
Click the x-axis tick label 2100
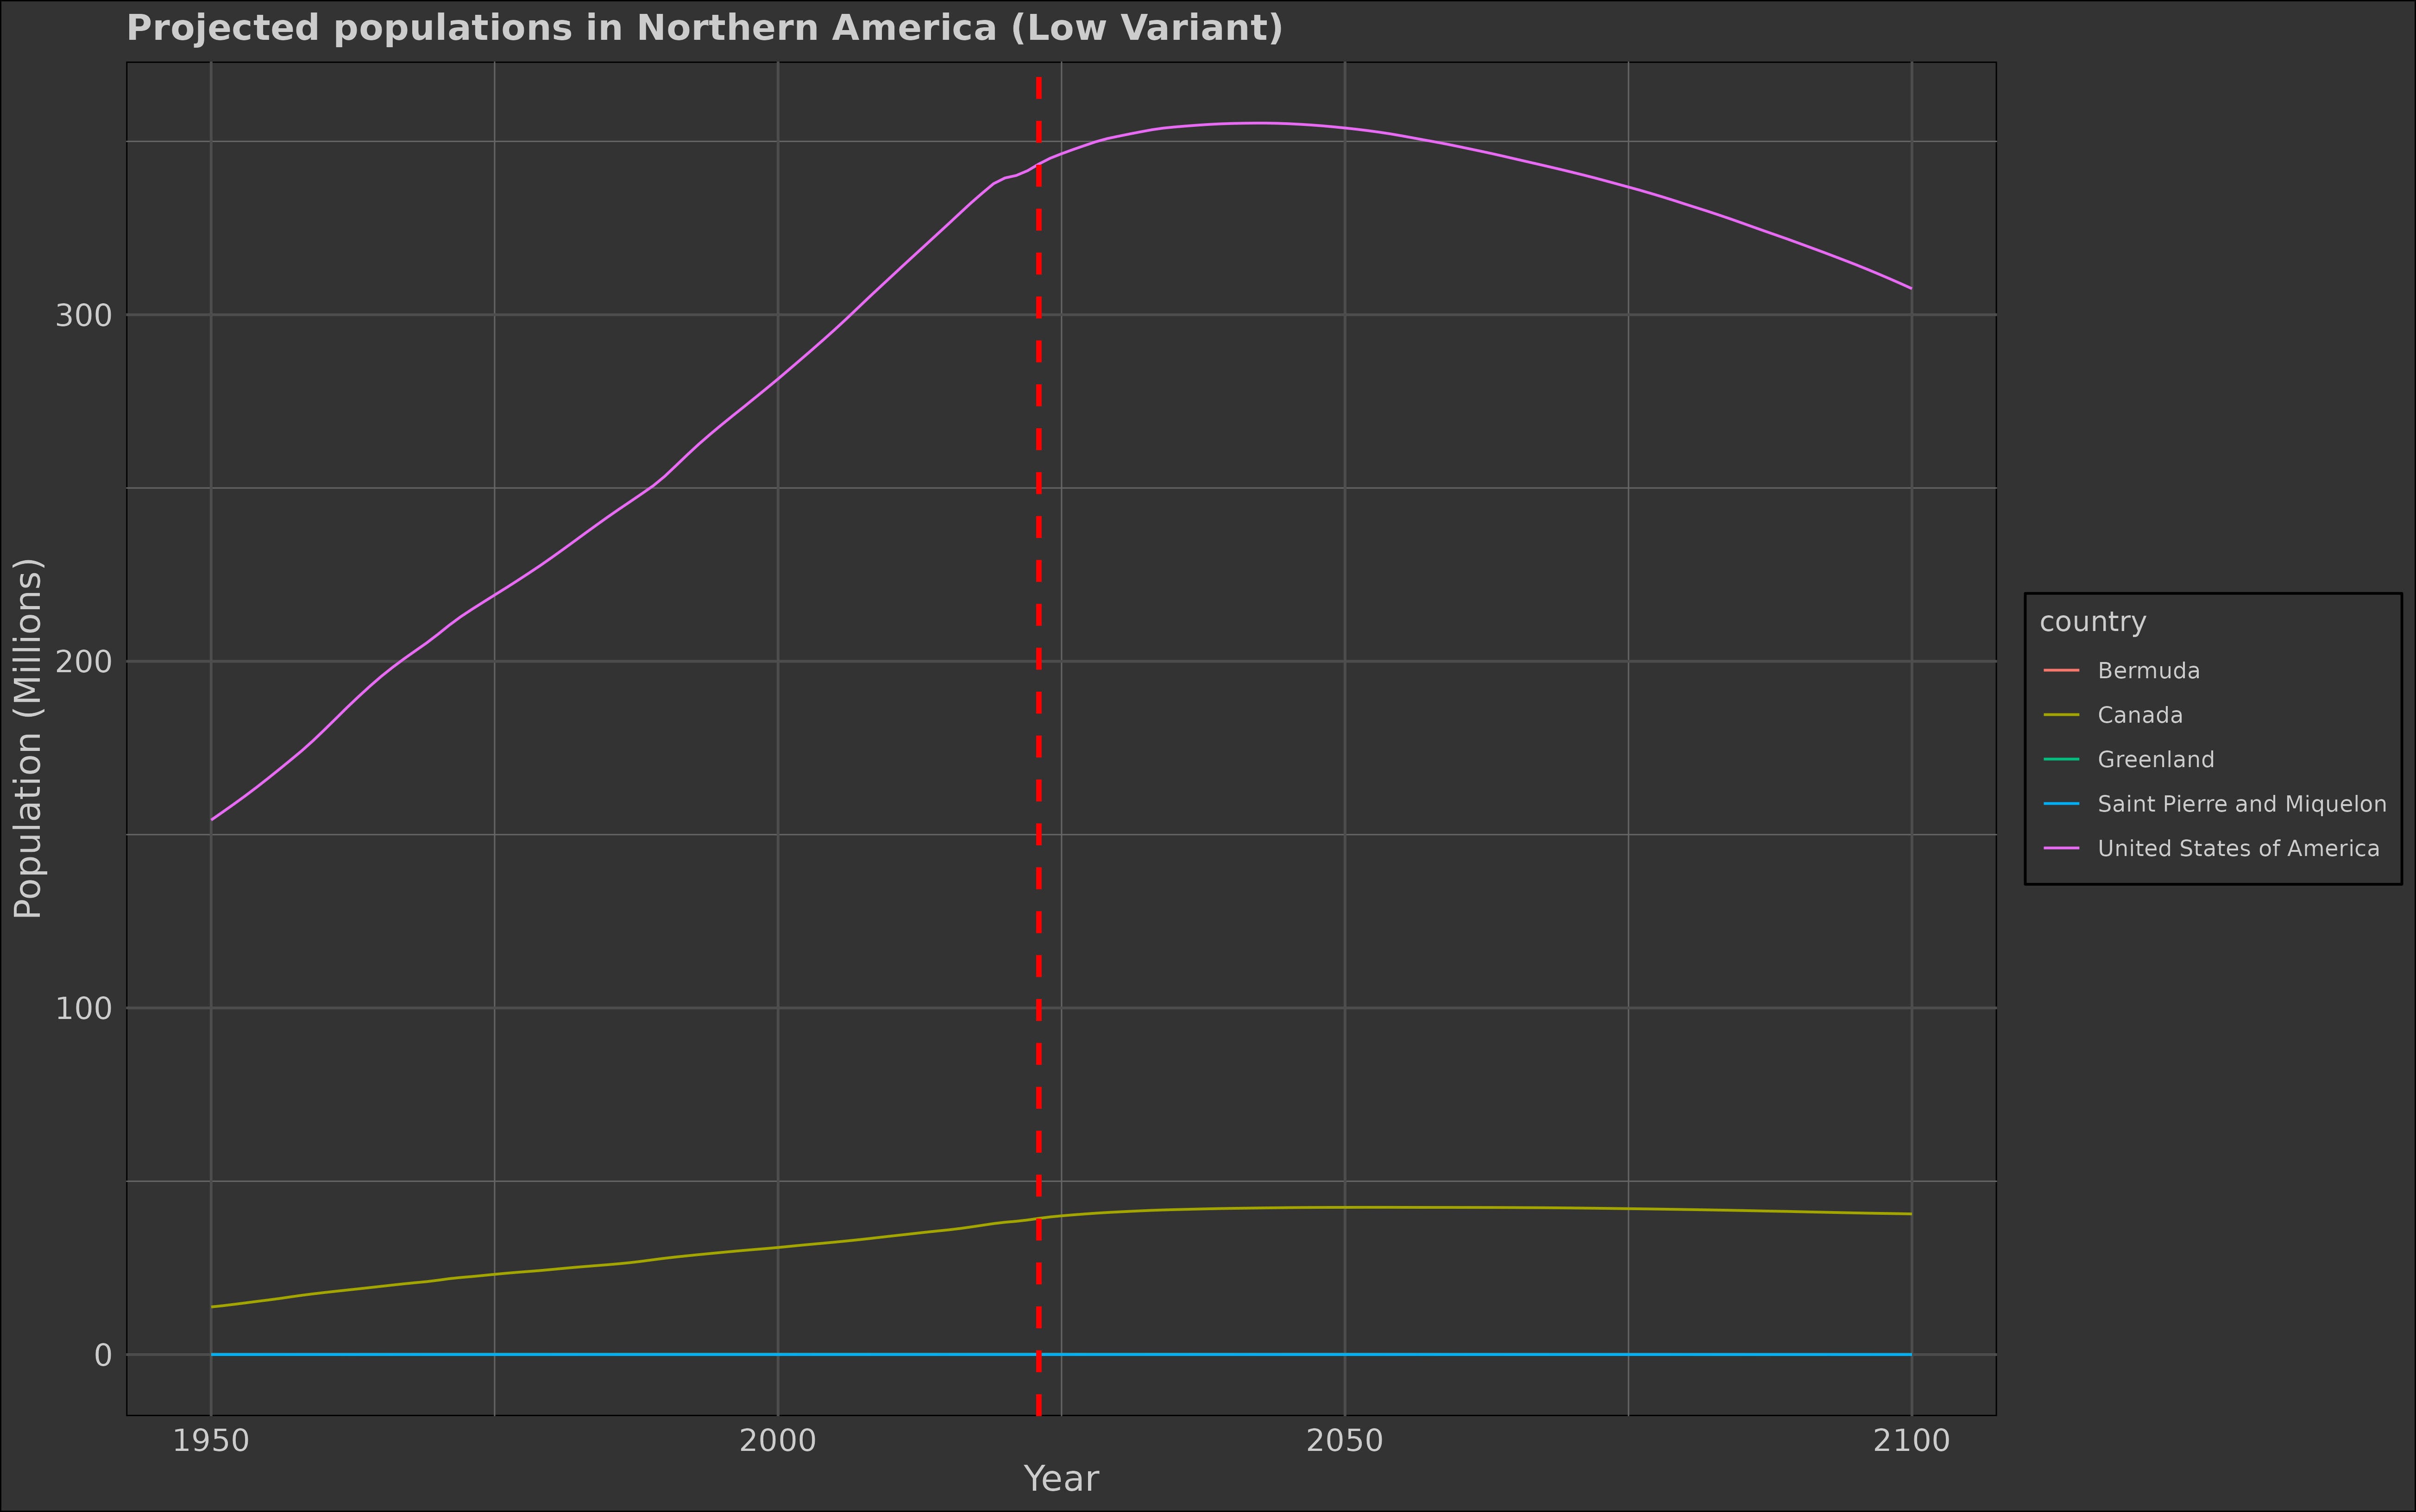click(1912, 1441)
